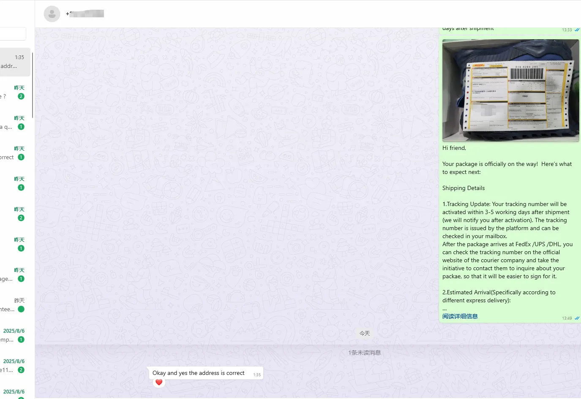Screen dimensions: 581x399
Task: Click the 今天 date divider label
Action: pos(365,334)
